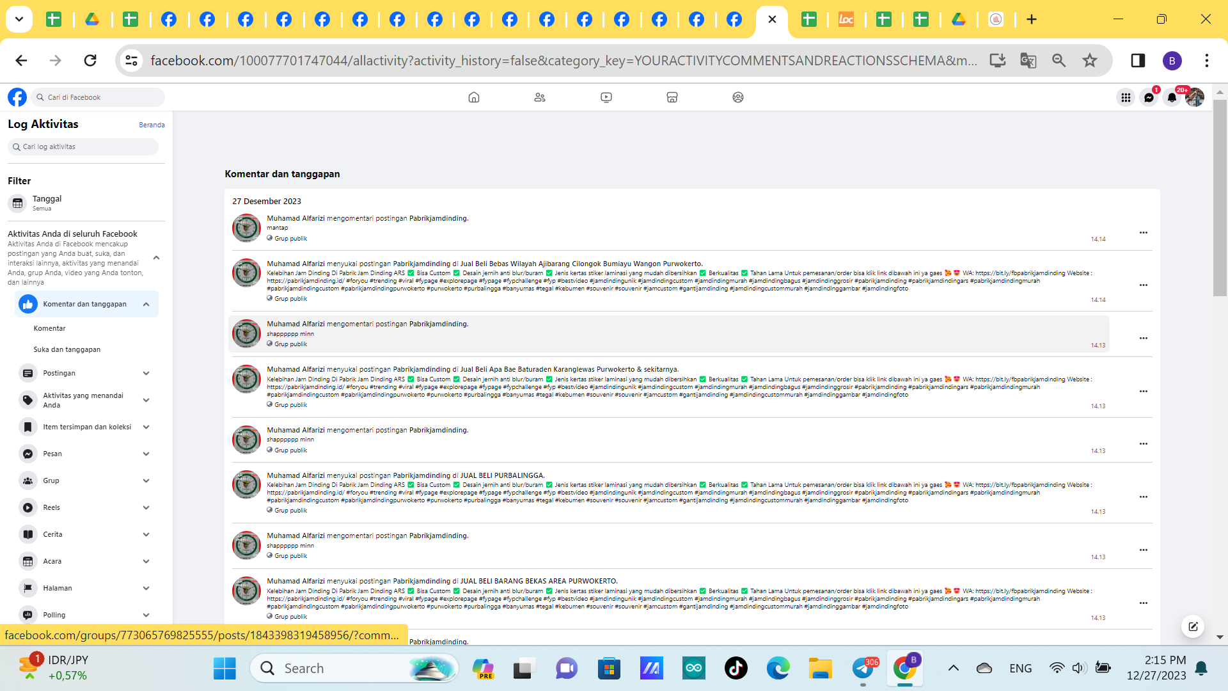Click the Cari log aktivitas search field

pos(83,147)
